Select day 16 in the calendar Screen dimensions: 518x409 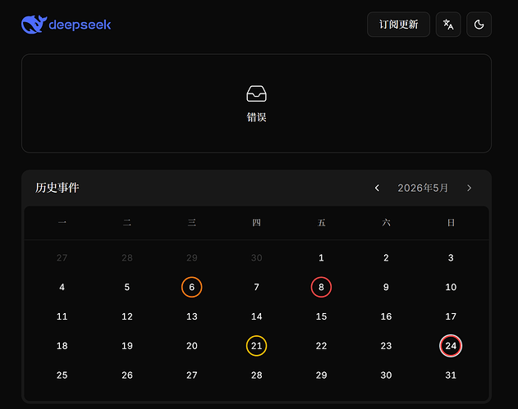coord(386,316)
